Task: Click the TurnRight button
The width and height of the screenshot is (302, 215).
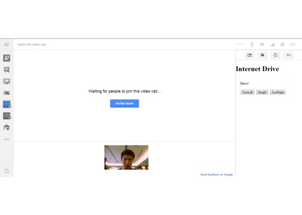Action: click(x=278, y=92)
